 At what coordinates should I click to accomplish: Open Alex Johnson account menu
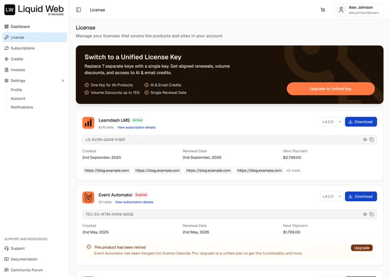(358, 10)
